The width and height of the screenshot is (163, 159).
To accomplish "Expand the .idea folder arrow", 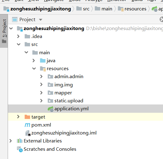I will (x=18, y=36).
